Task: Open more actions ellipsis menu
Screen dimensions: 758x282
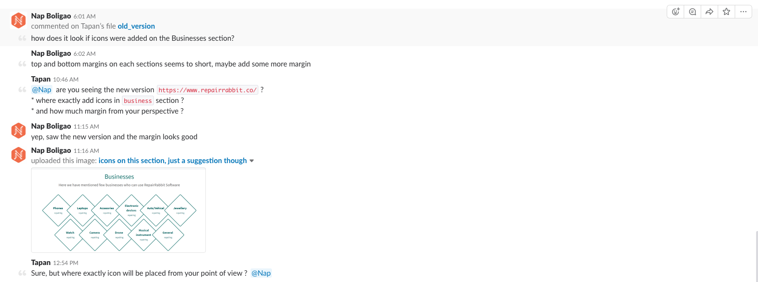Action: [743, 12]
